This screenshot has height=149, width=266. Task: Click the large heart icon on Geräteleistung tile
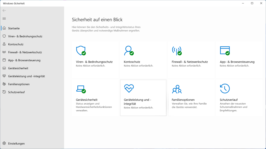tap(129, 88)
